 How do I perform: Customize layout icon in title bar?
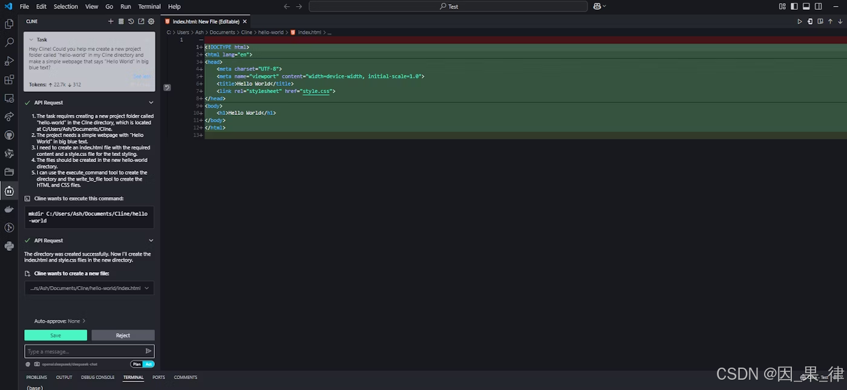pos(782,7)
